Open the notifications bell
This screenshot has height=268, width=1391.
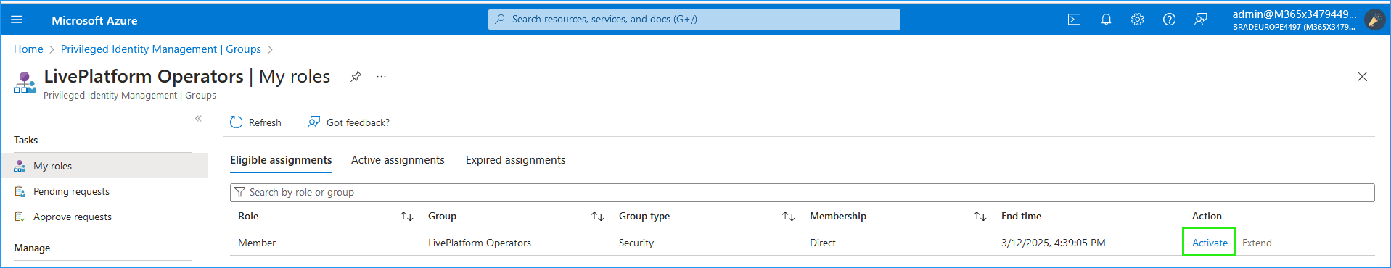1106,20
